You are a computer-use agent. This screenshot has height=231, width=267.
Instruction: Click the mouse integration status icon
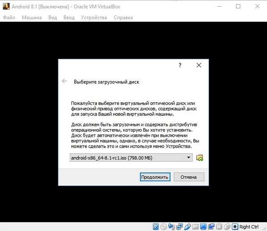[x=227, y=227]
